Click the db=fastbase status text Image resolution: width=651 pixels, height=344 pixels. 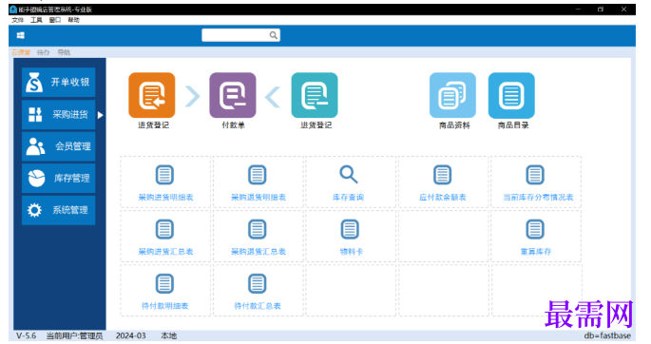pyautogui.click(x=607, y=335)
